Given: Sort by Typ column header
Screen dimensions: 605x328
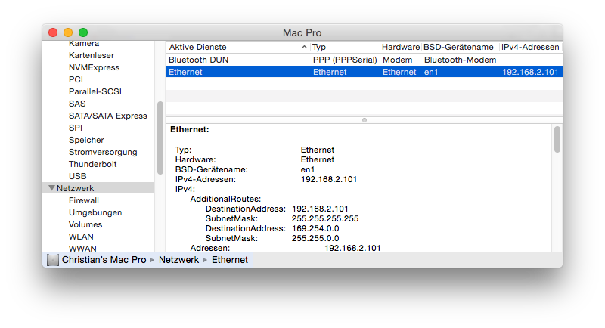Looking at the screenshot, I should [x=319, y=47].
